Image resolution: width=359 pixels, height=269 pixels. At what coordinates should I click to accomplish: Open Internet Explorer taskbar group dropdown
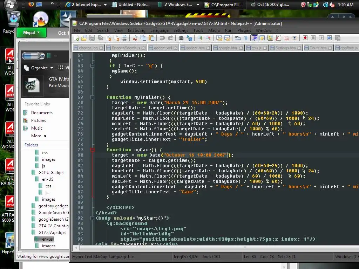coord(105,5)
